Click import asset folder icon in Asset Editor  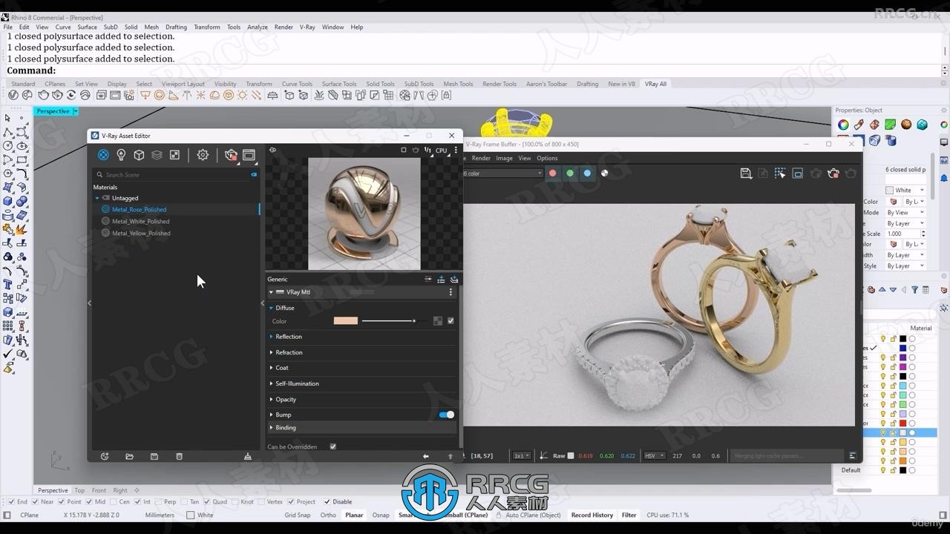pos(129,456)
